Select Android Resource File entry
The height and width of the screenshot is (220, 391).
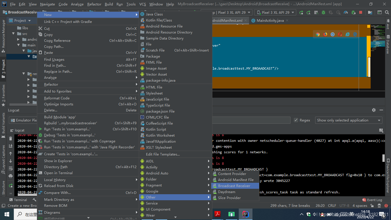175,26
